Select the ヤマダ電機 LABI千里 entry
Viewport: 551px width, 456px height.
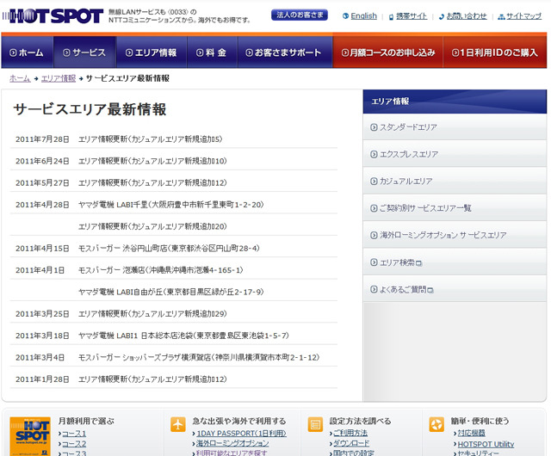point(170,205)
